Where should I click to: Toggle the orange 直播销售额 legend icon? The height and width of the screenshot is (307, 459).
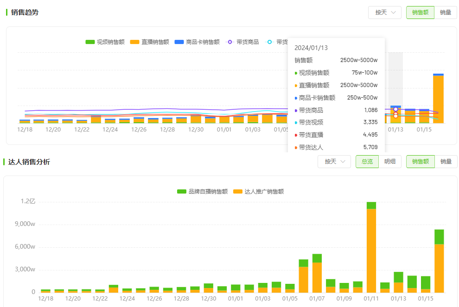[x=134, y=42]
